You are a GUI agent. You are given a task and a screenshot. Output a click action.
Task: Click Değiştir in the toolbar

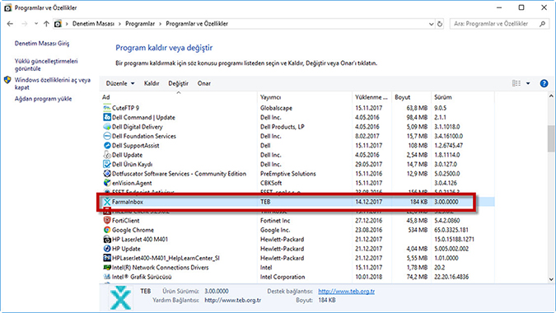coord(179,83)
